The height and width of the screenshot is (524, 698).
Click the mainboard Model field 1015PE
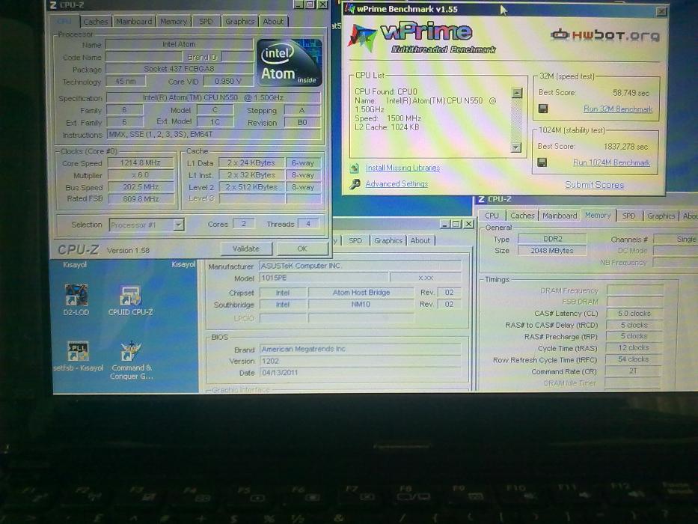click(323, 278)
